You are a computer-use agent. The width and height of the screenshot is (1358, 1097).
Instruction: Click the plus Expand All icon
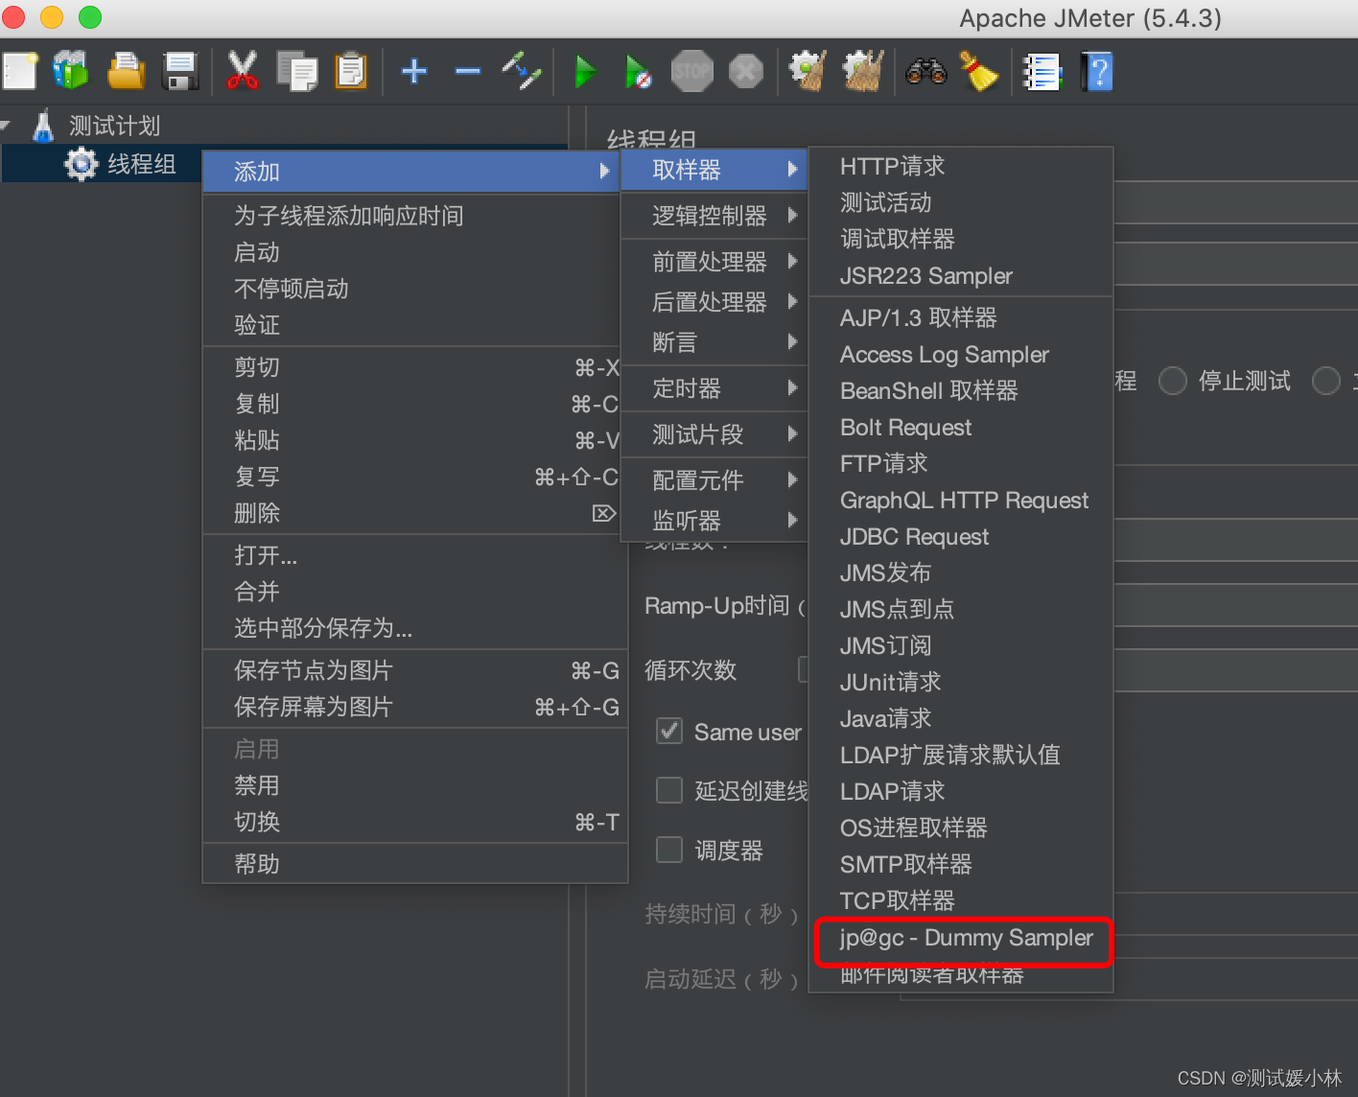pos(414,72)
